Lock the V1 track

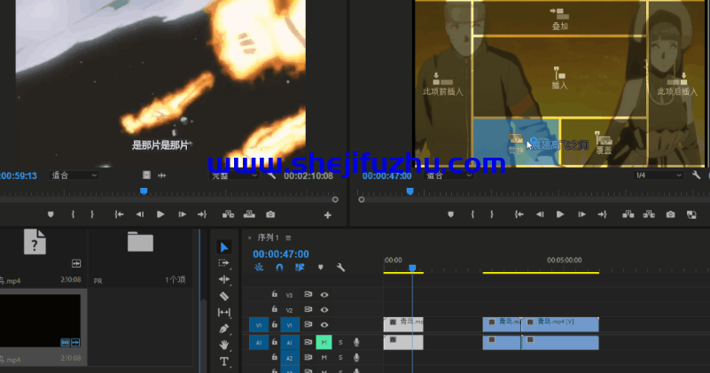tap(275, 324)
